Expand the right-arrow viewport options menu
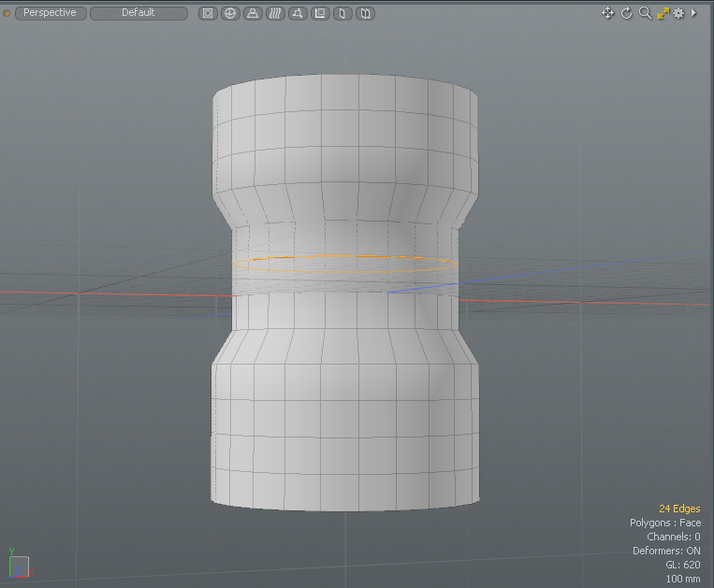Viewport: 714px width, 588px height. (x=693, y=13)
